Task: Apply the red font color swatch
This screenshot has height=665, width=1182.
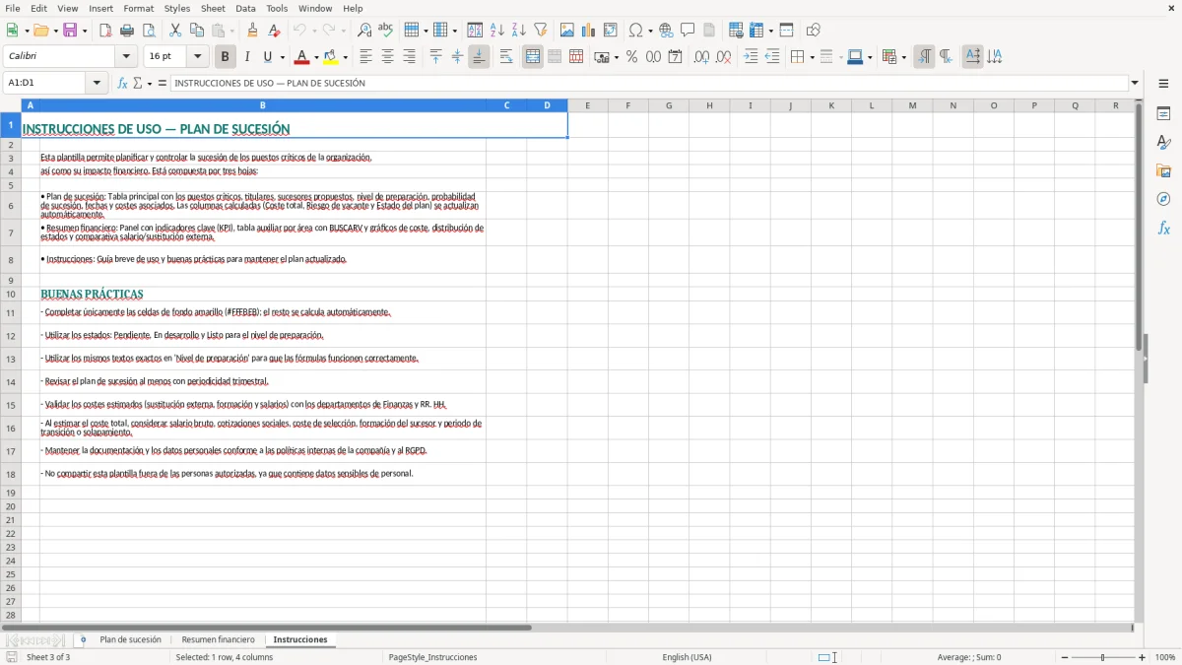Action: click(302, 57)
